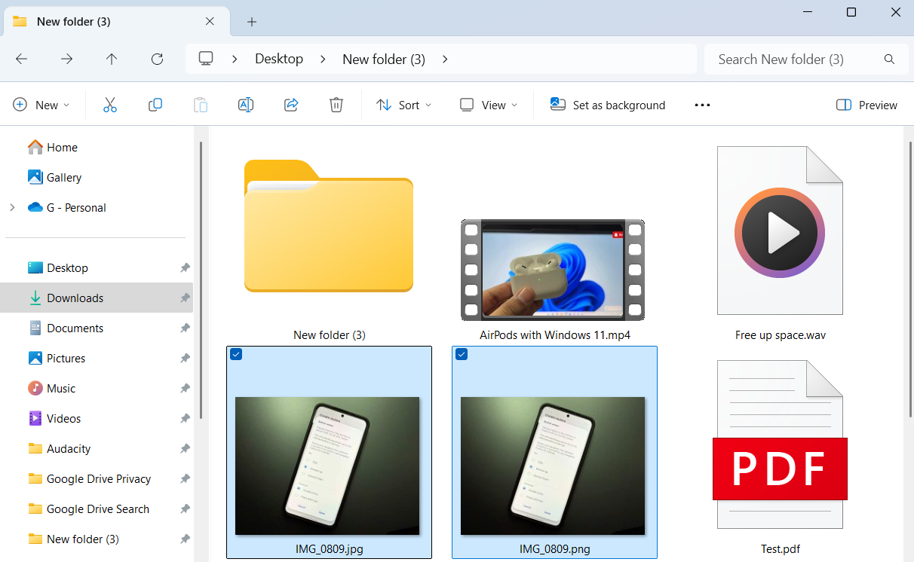Screen dimensions: 914x562
Task: Open the View dropdown menu
Action: tap(489, 105)
